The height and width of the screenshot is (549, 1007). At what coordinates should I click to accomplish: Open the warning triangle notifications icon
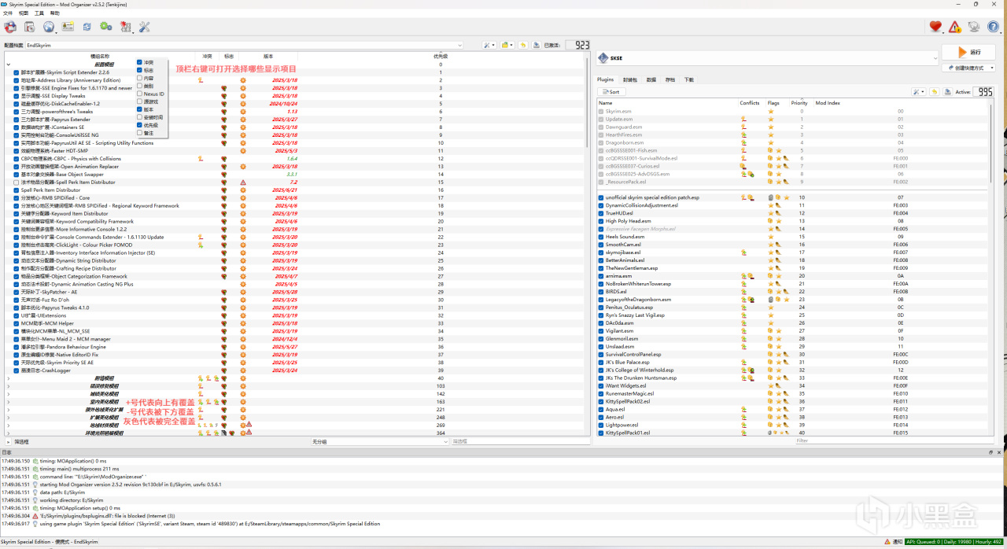pos(954,28)
